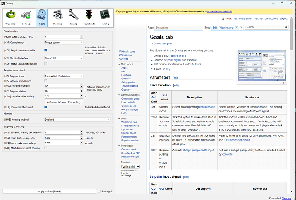Open the granitedevices.com/wiki link
Screen dimensions: 296x200
[x=220, y=12]
